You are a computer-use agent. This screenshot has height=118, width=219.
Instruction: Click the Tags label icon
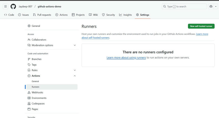coord(29,65)
